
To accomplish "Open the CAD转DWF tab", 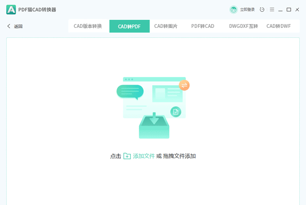I will (279, 26).
